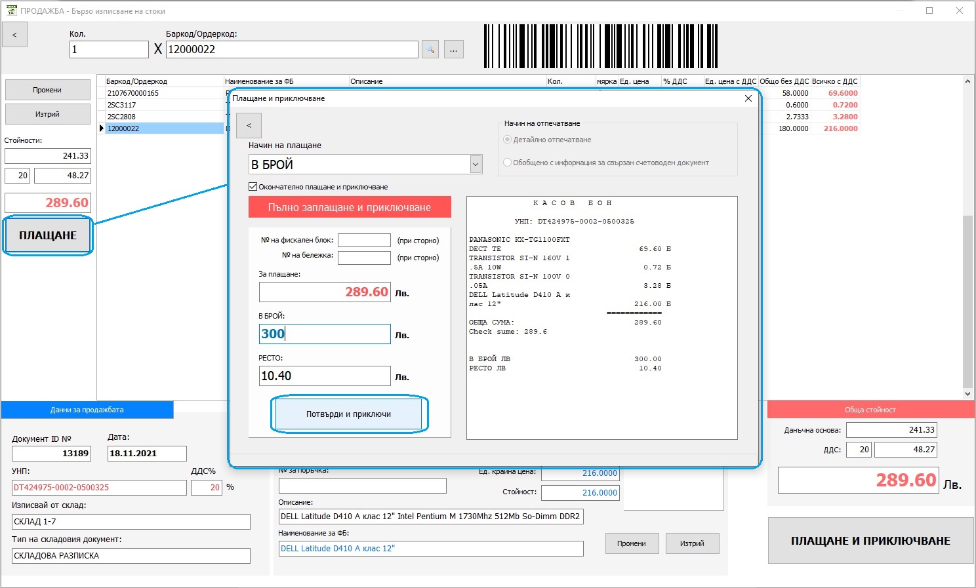Click the За плащане field showing 289.60
Viewport: 976px width, 588px height.
[x=325, y=292]
